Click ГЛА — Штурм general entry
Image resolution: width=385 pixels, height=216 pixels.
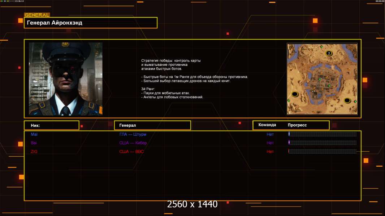click(133, 134)
